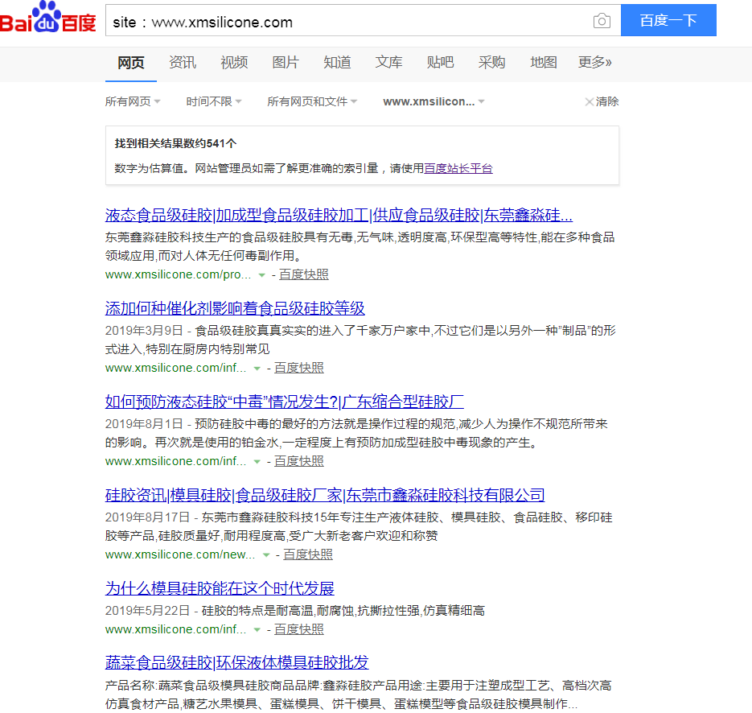
Task: Switch to the 视频 tab
Action: click(234, 63)
